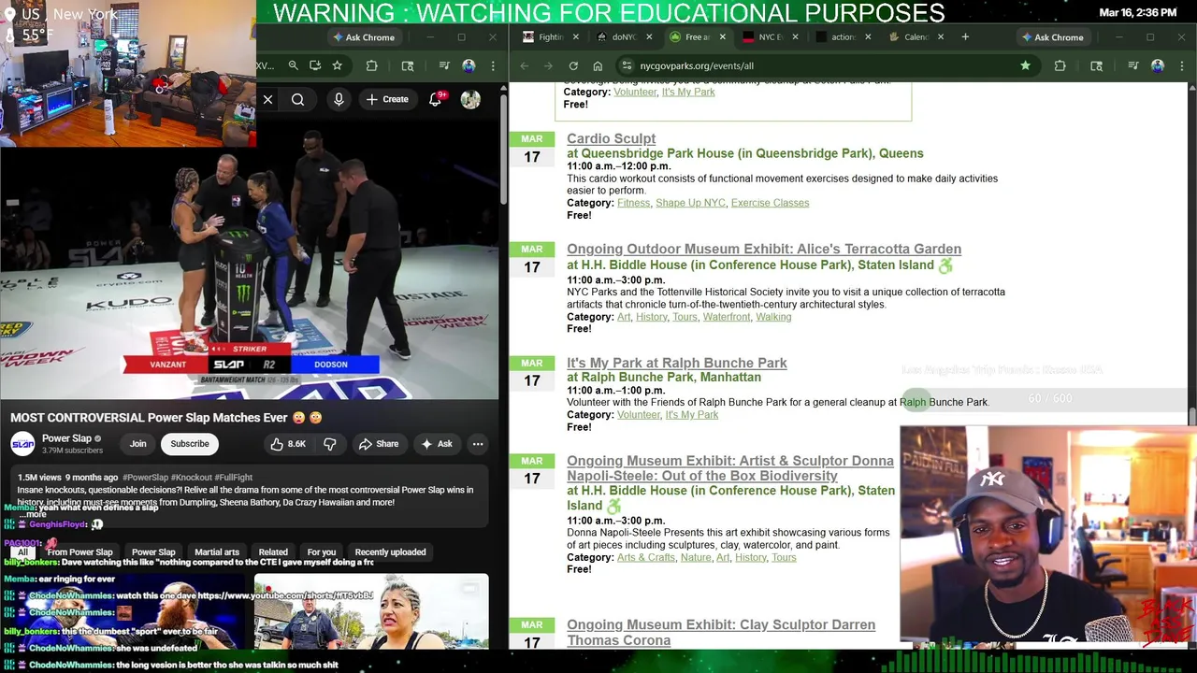1197x673 pixels.
Task: Share the Power Slap video
Action: 378,444
